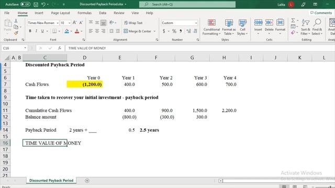The height and width of the screenshot is (188, 335).
Task: Click the Accounting dollar format icon
Action: tap(164, 31)
